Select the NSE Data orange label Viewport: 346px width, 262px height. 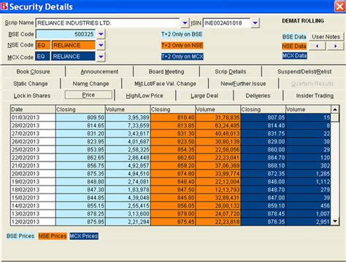coord(294,46)
